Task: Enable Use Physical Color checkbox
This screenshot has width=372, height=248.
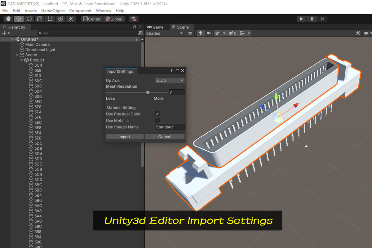Action: point(157,114)
